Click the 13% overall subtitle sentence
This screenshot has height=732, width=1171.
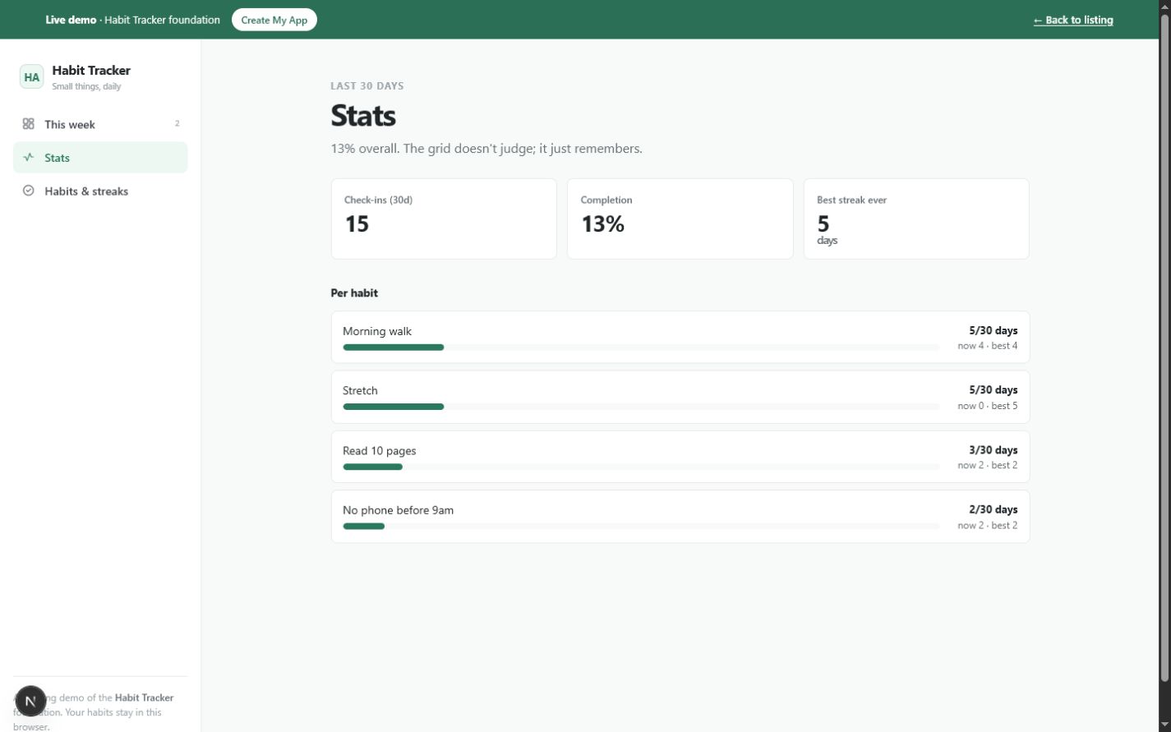click(486, 149)
